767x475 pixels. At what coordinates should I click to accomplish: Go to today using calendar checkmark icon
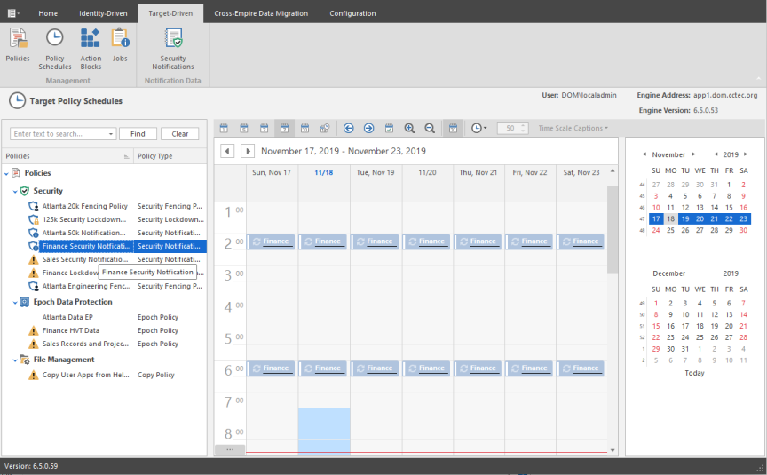point(389,128)
